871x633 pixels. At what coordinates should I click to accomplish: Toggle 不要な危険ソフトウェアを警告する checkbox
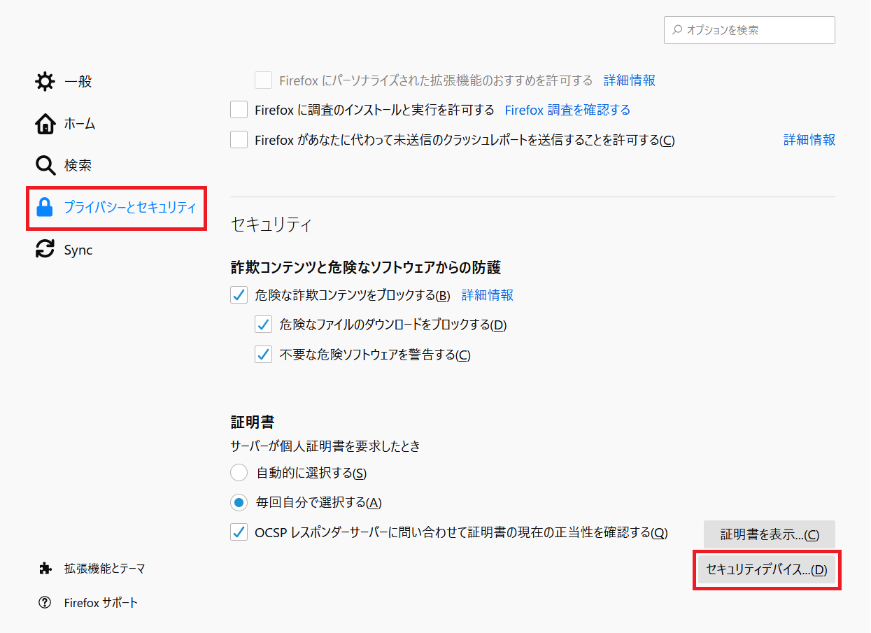point(263,355)
